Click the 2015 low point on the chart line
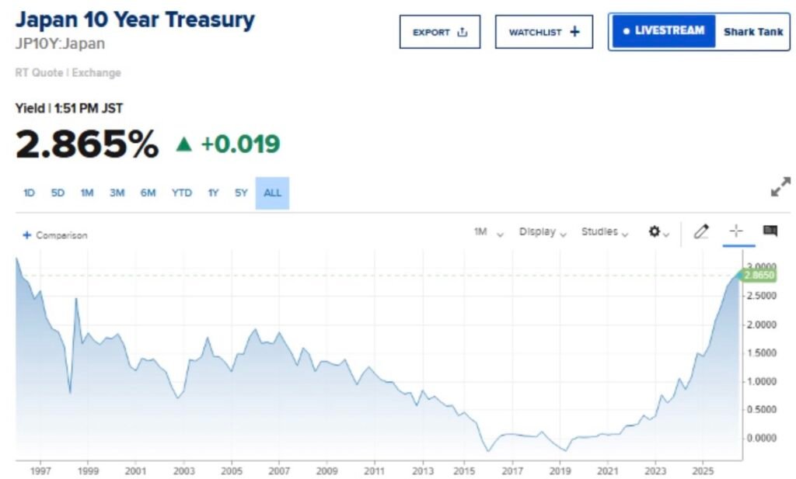 pos(488,451)
